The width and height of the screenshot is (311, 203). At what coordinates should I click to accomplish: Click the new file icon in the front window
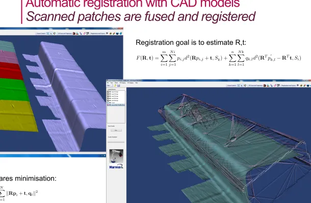click(112, 86)
